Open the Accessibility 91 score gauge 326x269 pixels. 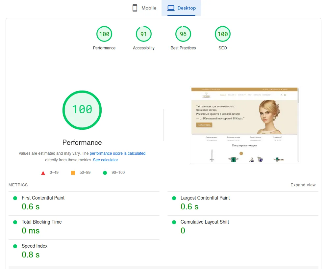pyautogui.click(x=144, y=34)
